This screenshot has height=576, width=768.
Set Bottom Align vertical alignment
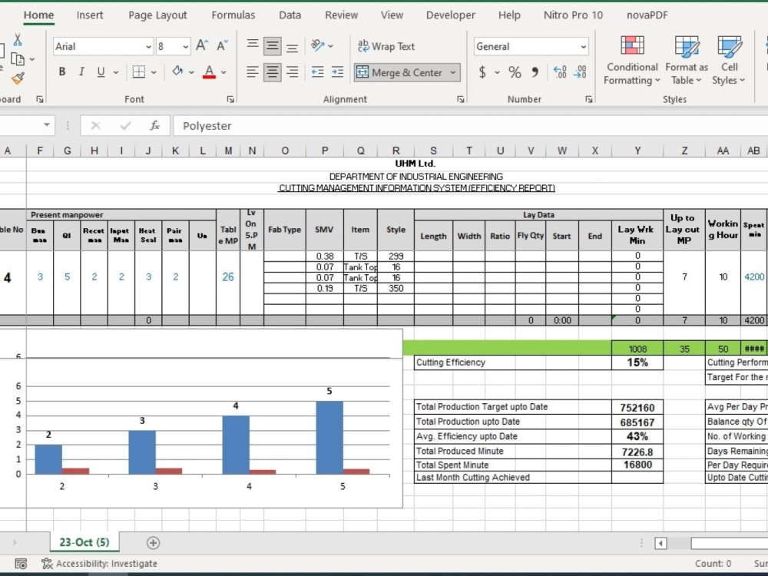tap(293, 47)
